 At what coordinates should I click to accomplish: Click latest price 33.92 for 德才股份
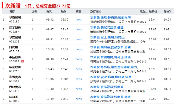tap(153, 30)
